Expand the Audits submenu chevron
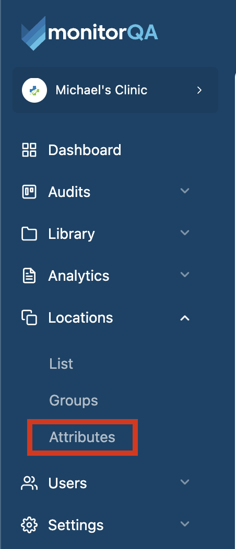This screenshot has height=549, width=236. click(x=185, y=191)
